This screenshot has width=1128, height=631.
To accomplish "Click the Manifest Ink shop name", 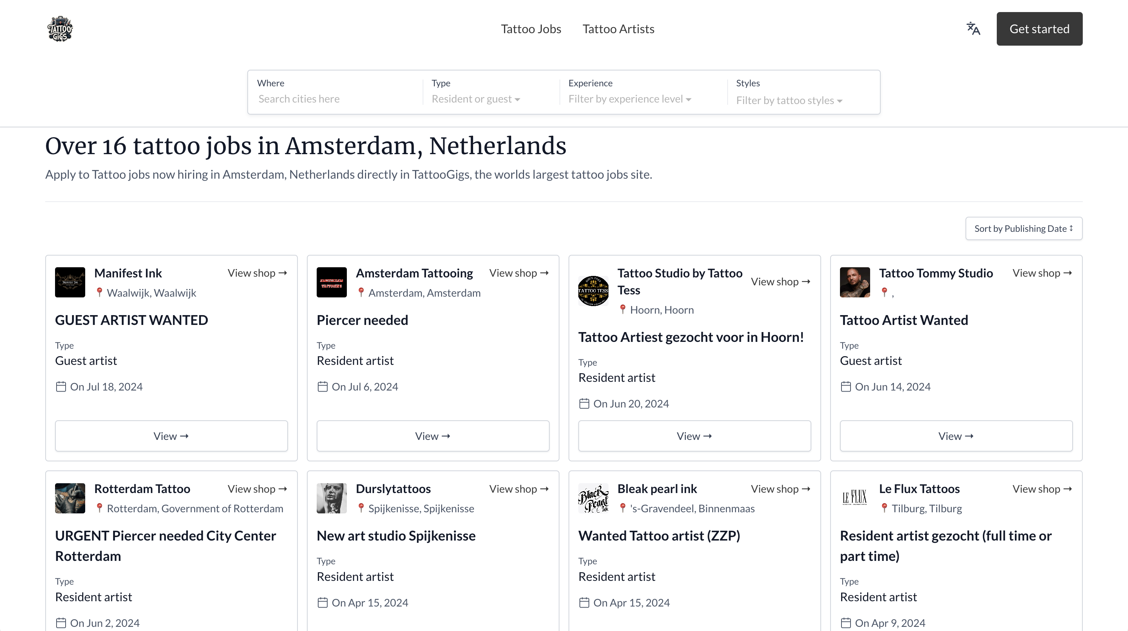I will click(128, 273).
